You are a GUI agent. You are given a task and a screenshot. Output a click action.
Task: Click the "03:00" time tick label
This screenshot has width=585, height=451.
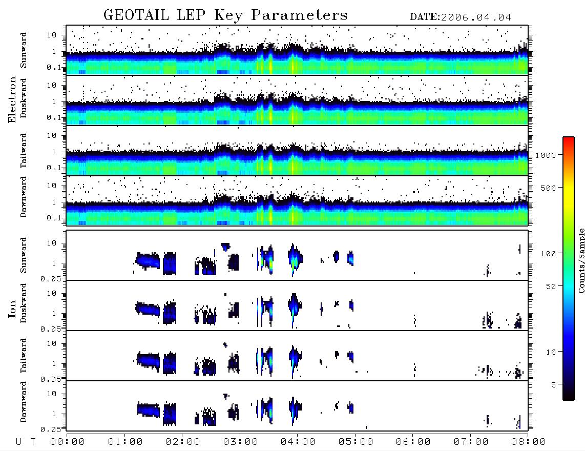[x=241, y=442]
